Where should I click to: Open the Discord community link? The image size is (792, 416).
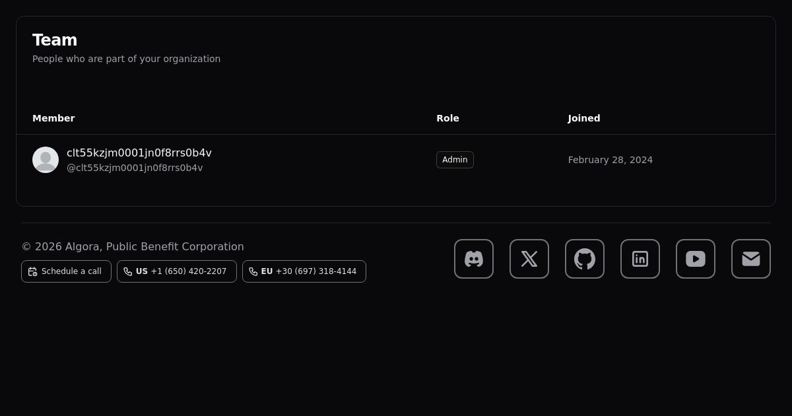coord(473,259)
